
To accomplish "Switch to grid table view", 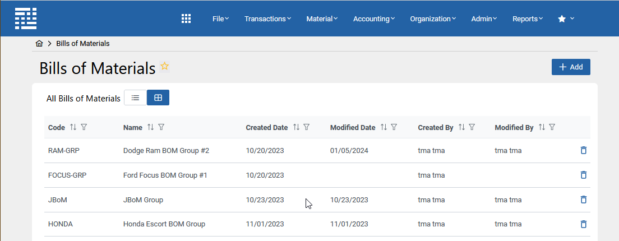I will pos(158,98).
